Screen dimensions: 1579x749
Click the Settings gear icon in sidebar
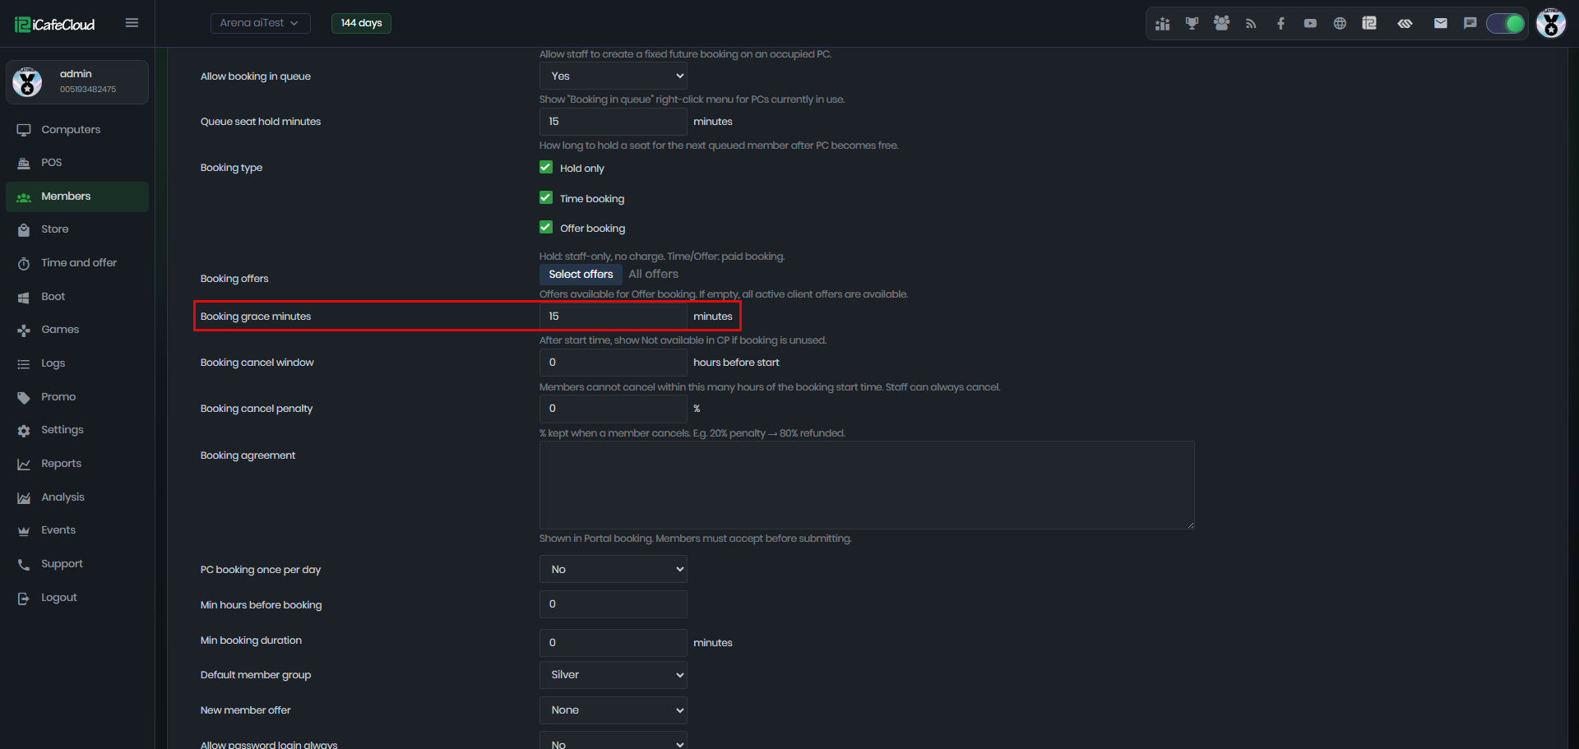(24, 431)
